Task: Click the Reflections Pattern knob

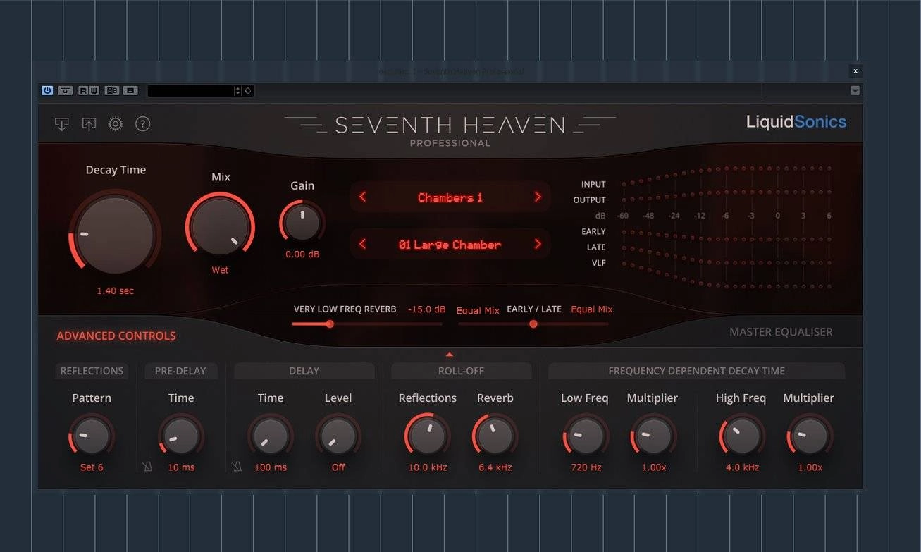Action: coord(92,436)
